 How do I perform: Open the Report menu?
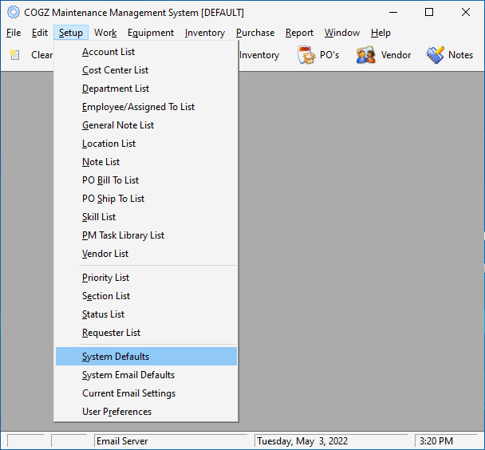click(299, 33)
